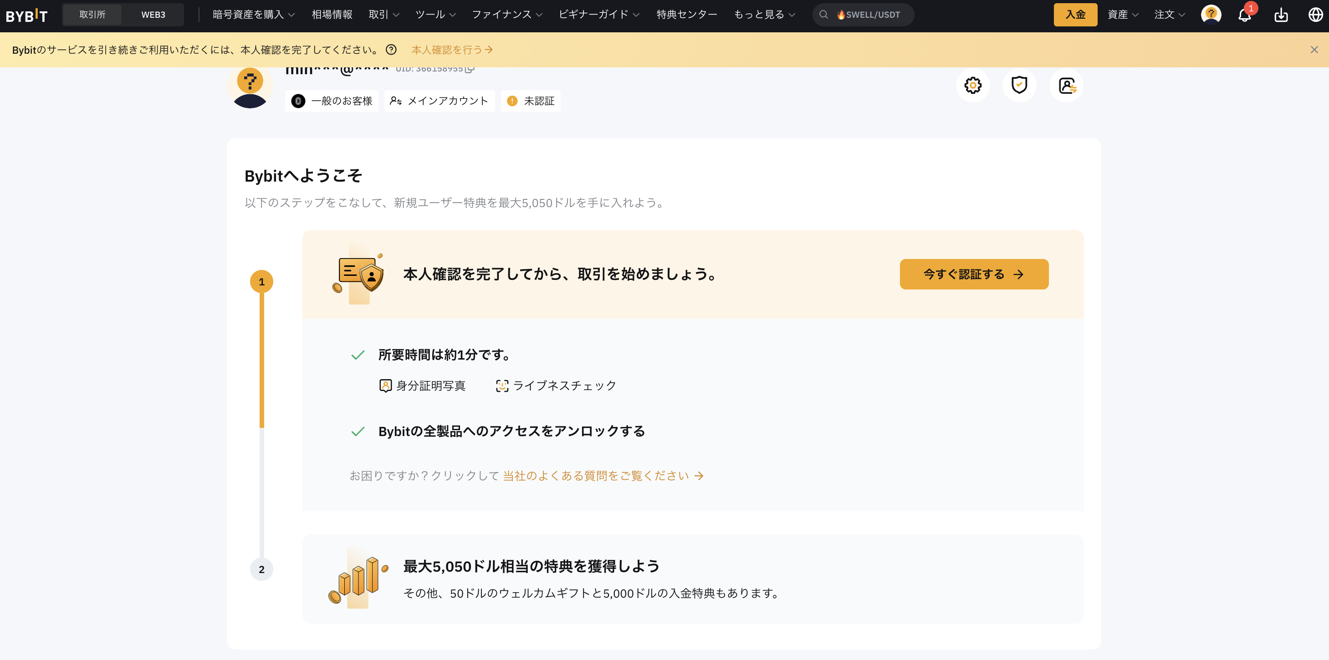
Task: Click 所要時間は約1分です。 text
Action: click(x=445, y=355)
